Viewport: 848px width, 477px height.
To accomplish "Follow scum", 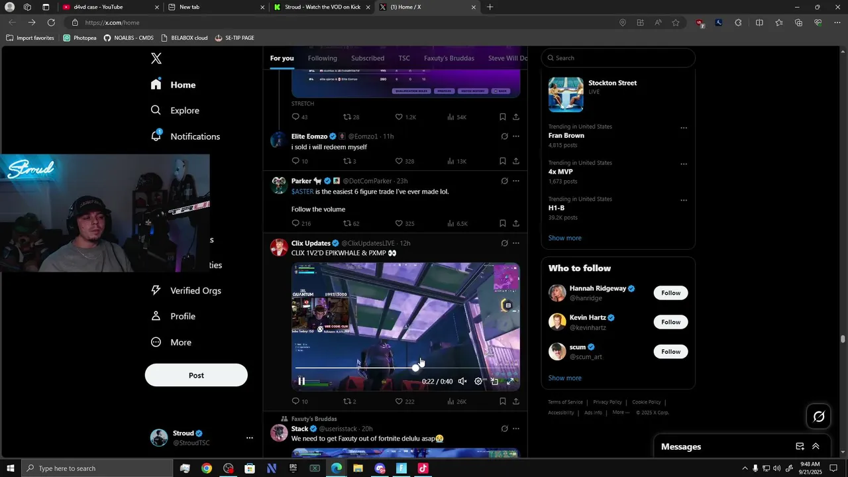I will click(x=670, y=352).
